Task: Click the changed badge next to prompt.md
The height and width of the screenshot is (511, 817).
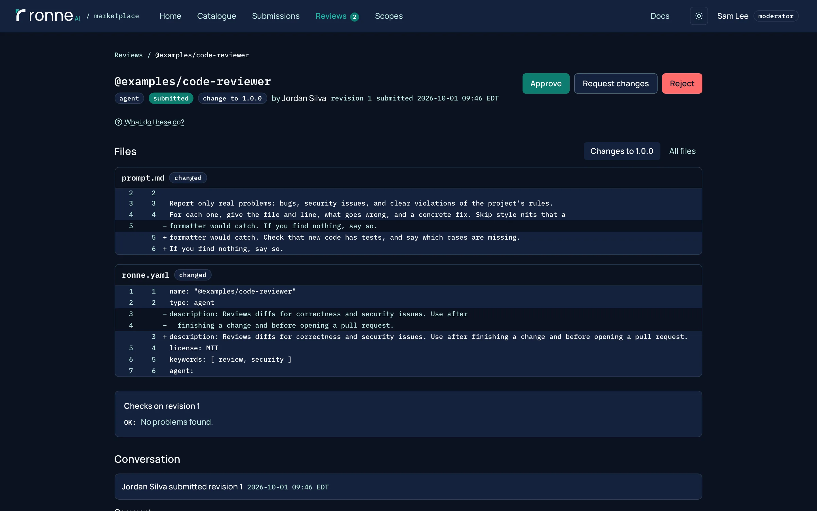Action: pos(188,178)
